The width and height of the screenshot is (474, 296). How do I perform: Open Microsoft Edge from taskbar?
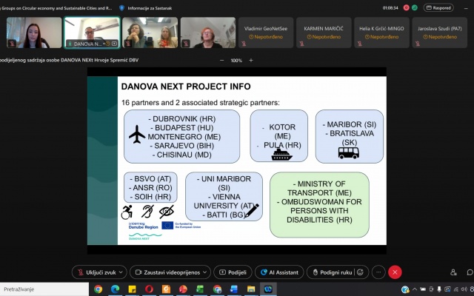[115, 289]
